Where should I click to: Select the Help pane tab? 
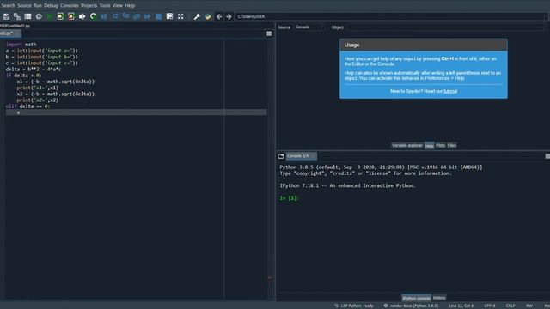(x=430, y=145)
